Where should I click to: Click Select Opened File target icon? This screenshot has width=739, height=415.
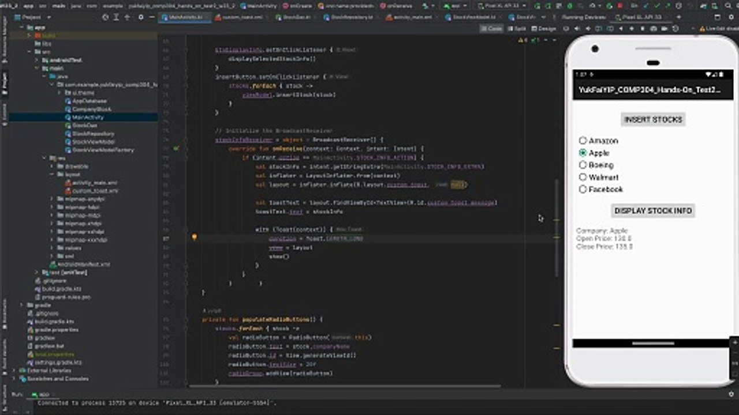point(105,17)
